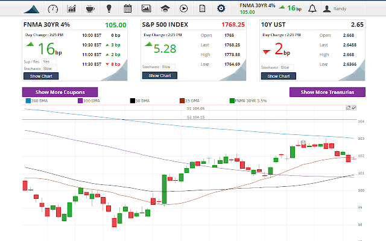This screenshot has width=386, height=241.
Task: Click Show Chart in 10Y UST card
Action: [x=279, y=76]
